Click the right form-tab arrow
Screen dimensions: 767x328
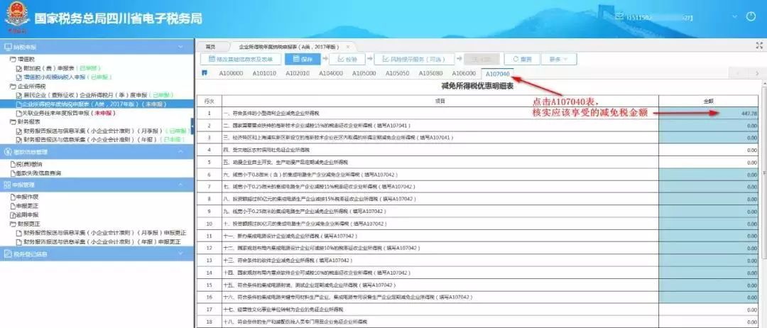(757, 73)
